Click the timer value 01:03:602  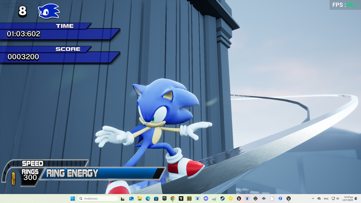pyautogui.click(x=24, y=34)
